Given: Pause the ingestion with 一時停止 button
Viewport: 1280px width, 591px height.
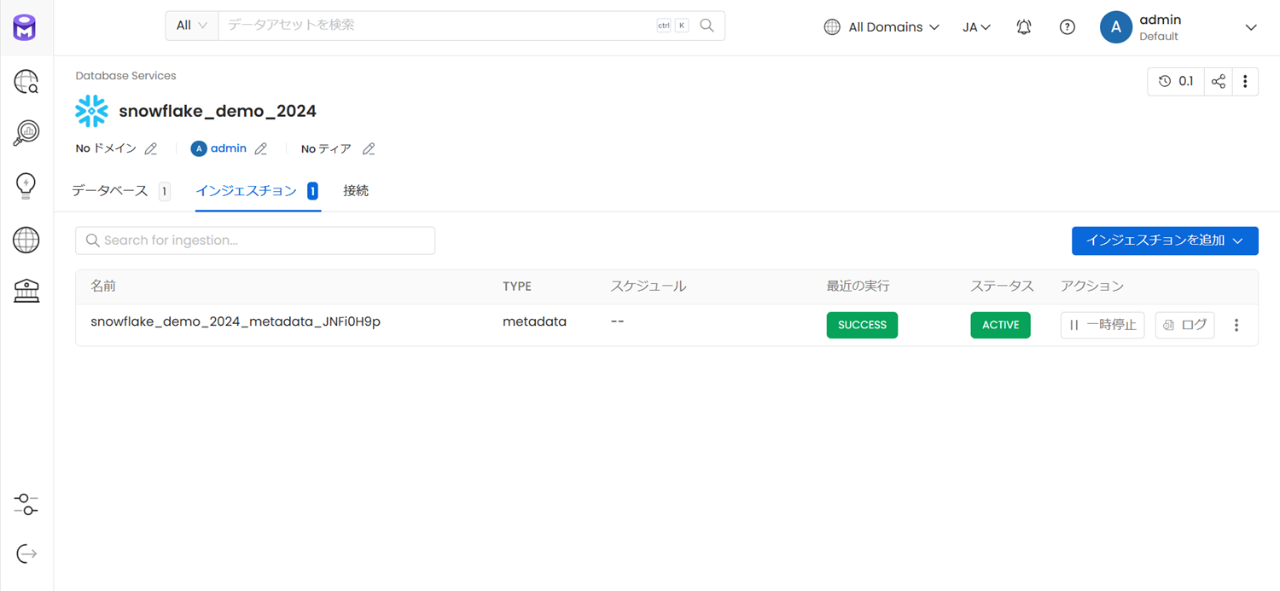Looking at the screenshot, I should pyautogui.click(x=1103, y=325).
